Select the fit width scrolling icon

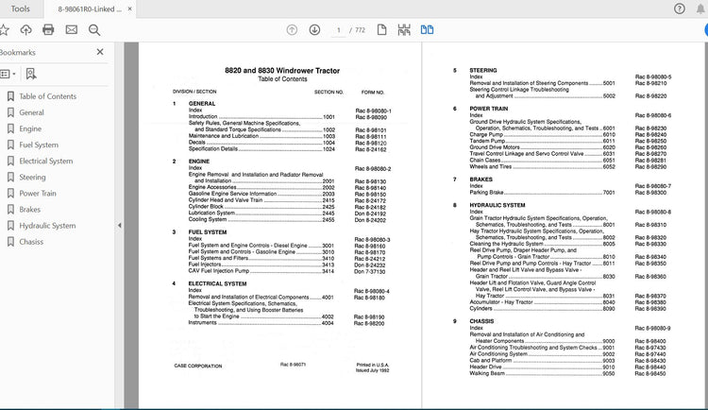(404, 30)
